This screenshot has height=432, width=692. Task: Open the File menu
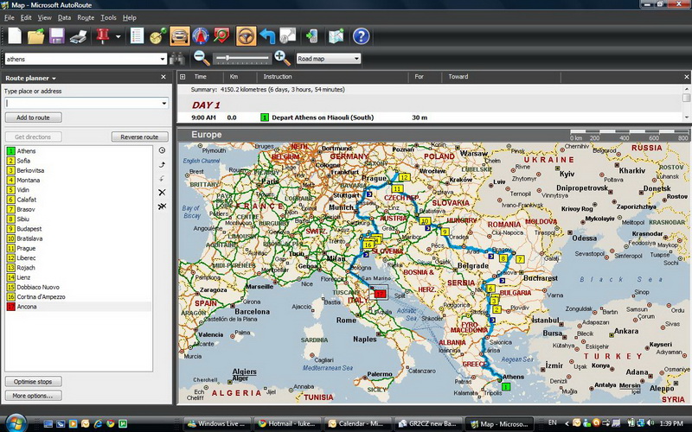click(10, 17)
